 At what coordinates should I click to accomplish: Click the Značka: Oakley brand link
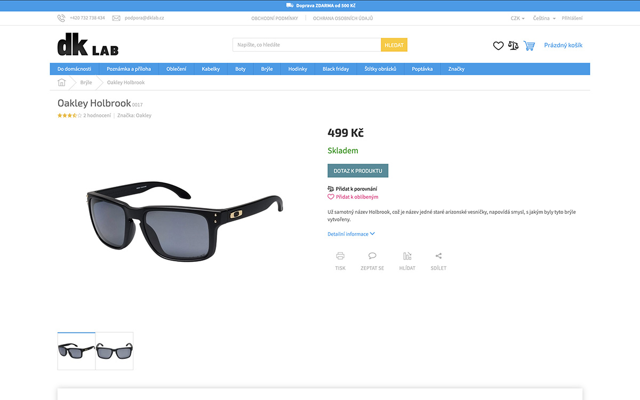point(134,115)
